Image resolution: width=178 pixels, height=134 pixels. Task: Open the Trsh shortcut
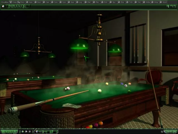point(130,2)
